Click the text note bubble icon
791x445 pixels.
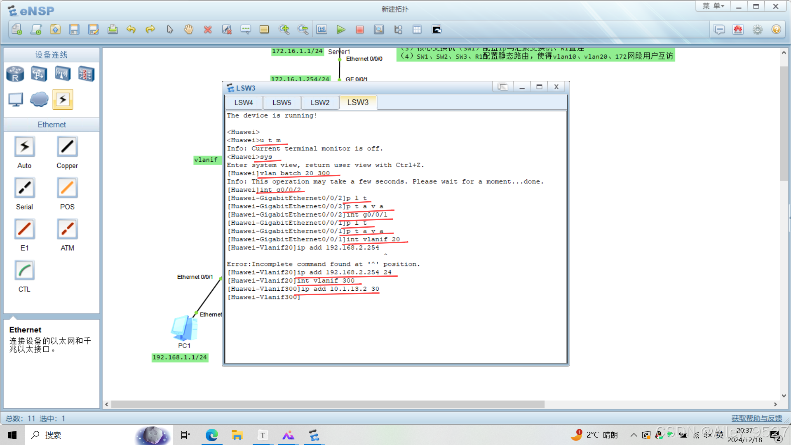pos(246,29)
